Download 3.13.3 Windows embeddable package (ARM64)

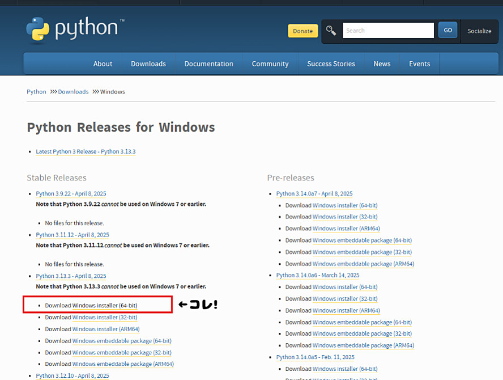[x=123, y=364]
